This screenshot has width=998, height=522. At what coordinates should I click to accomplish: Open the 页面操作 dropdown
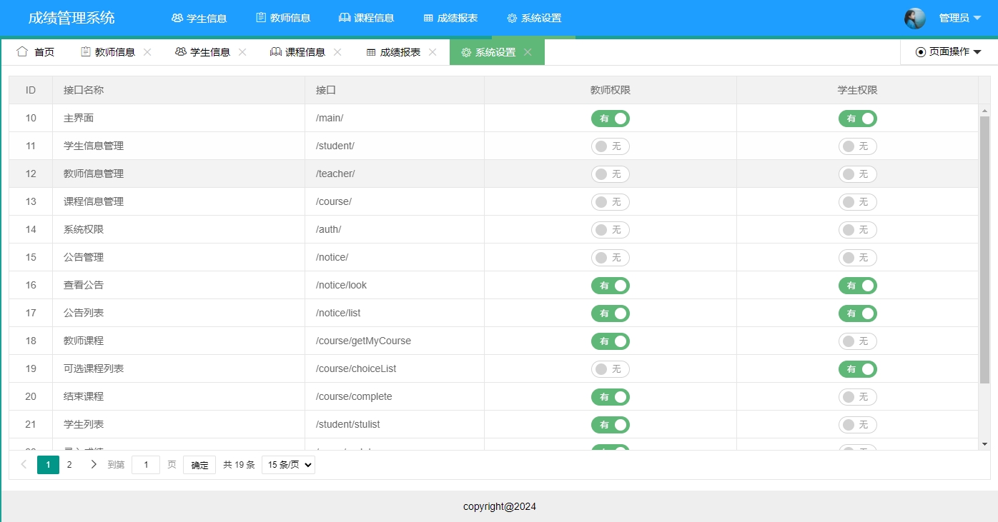[x=948, y=51]
